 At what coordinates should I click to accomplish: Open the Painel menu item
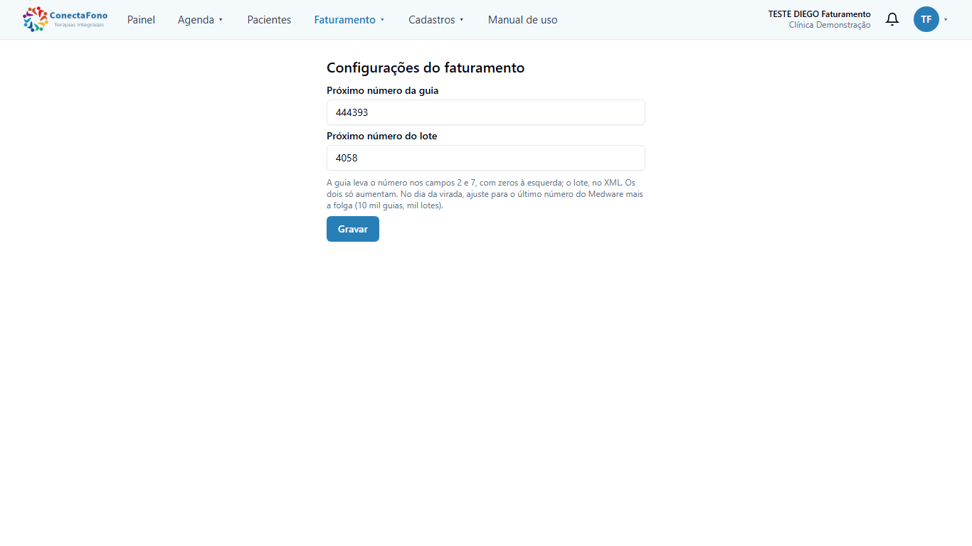tap(141, 20)
